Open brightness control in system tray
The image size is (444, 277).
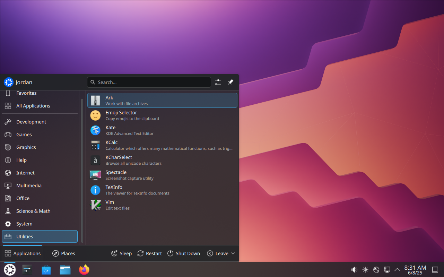tap(365, 269)
